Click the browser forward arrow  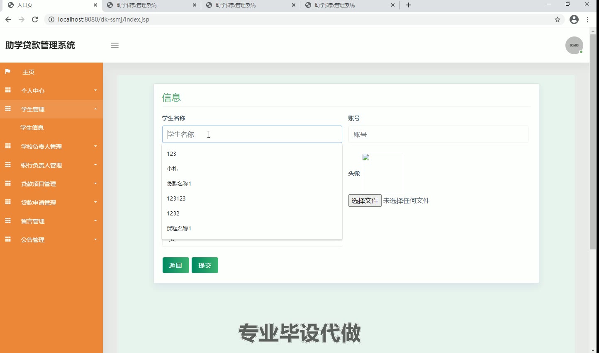(22, 19)
